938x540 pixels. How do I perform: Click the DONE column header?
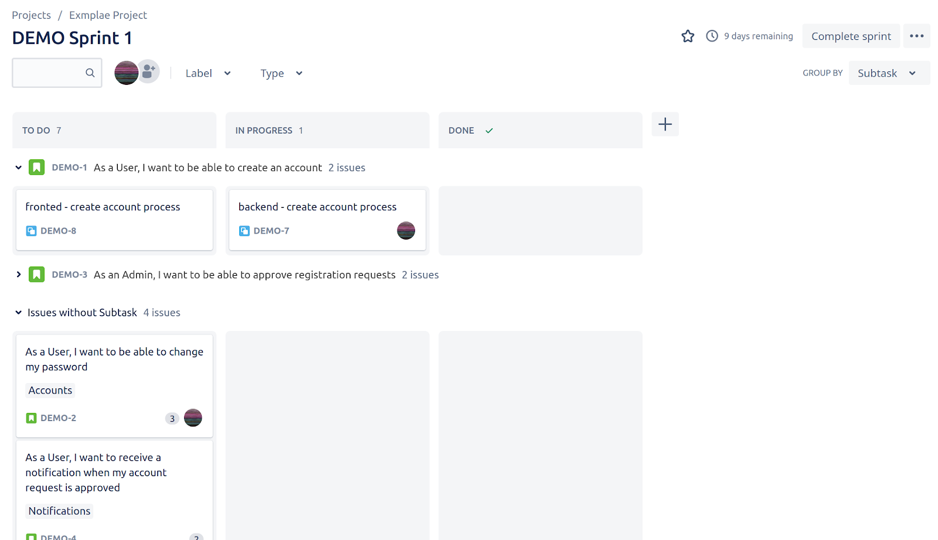(x=541, y=130)
